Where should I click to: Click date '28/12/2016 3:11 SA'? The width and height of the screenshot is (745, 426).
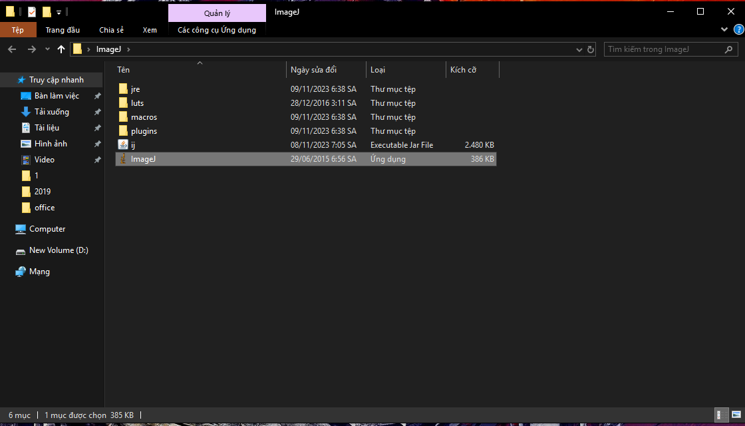(323, 103)
